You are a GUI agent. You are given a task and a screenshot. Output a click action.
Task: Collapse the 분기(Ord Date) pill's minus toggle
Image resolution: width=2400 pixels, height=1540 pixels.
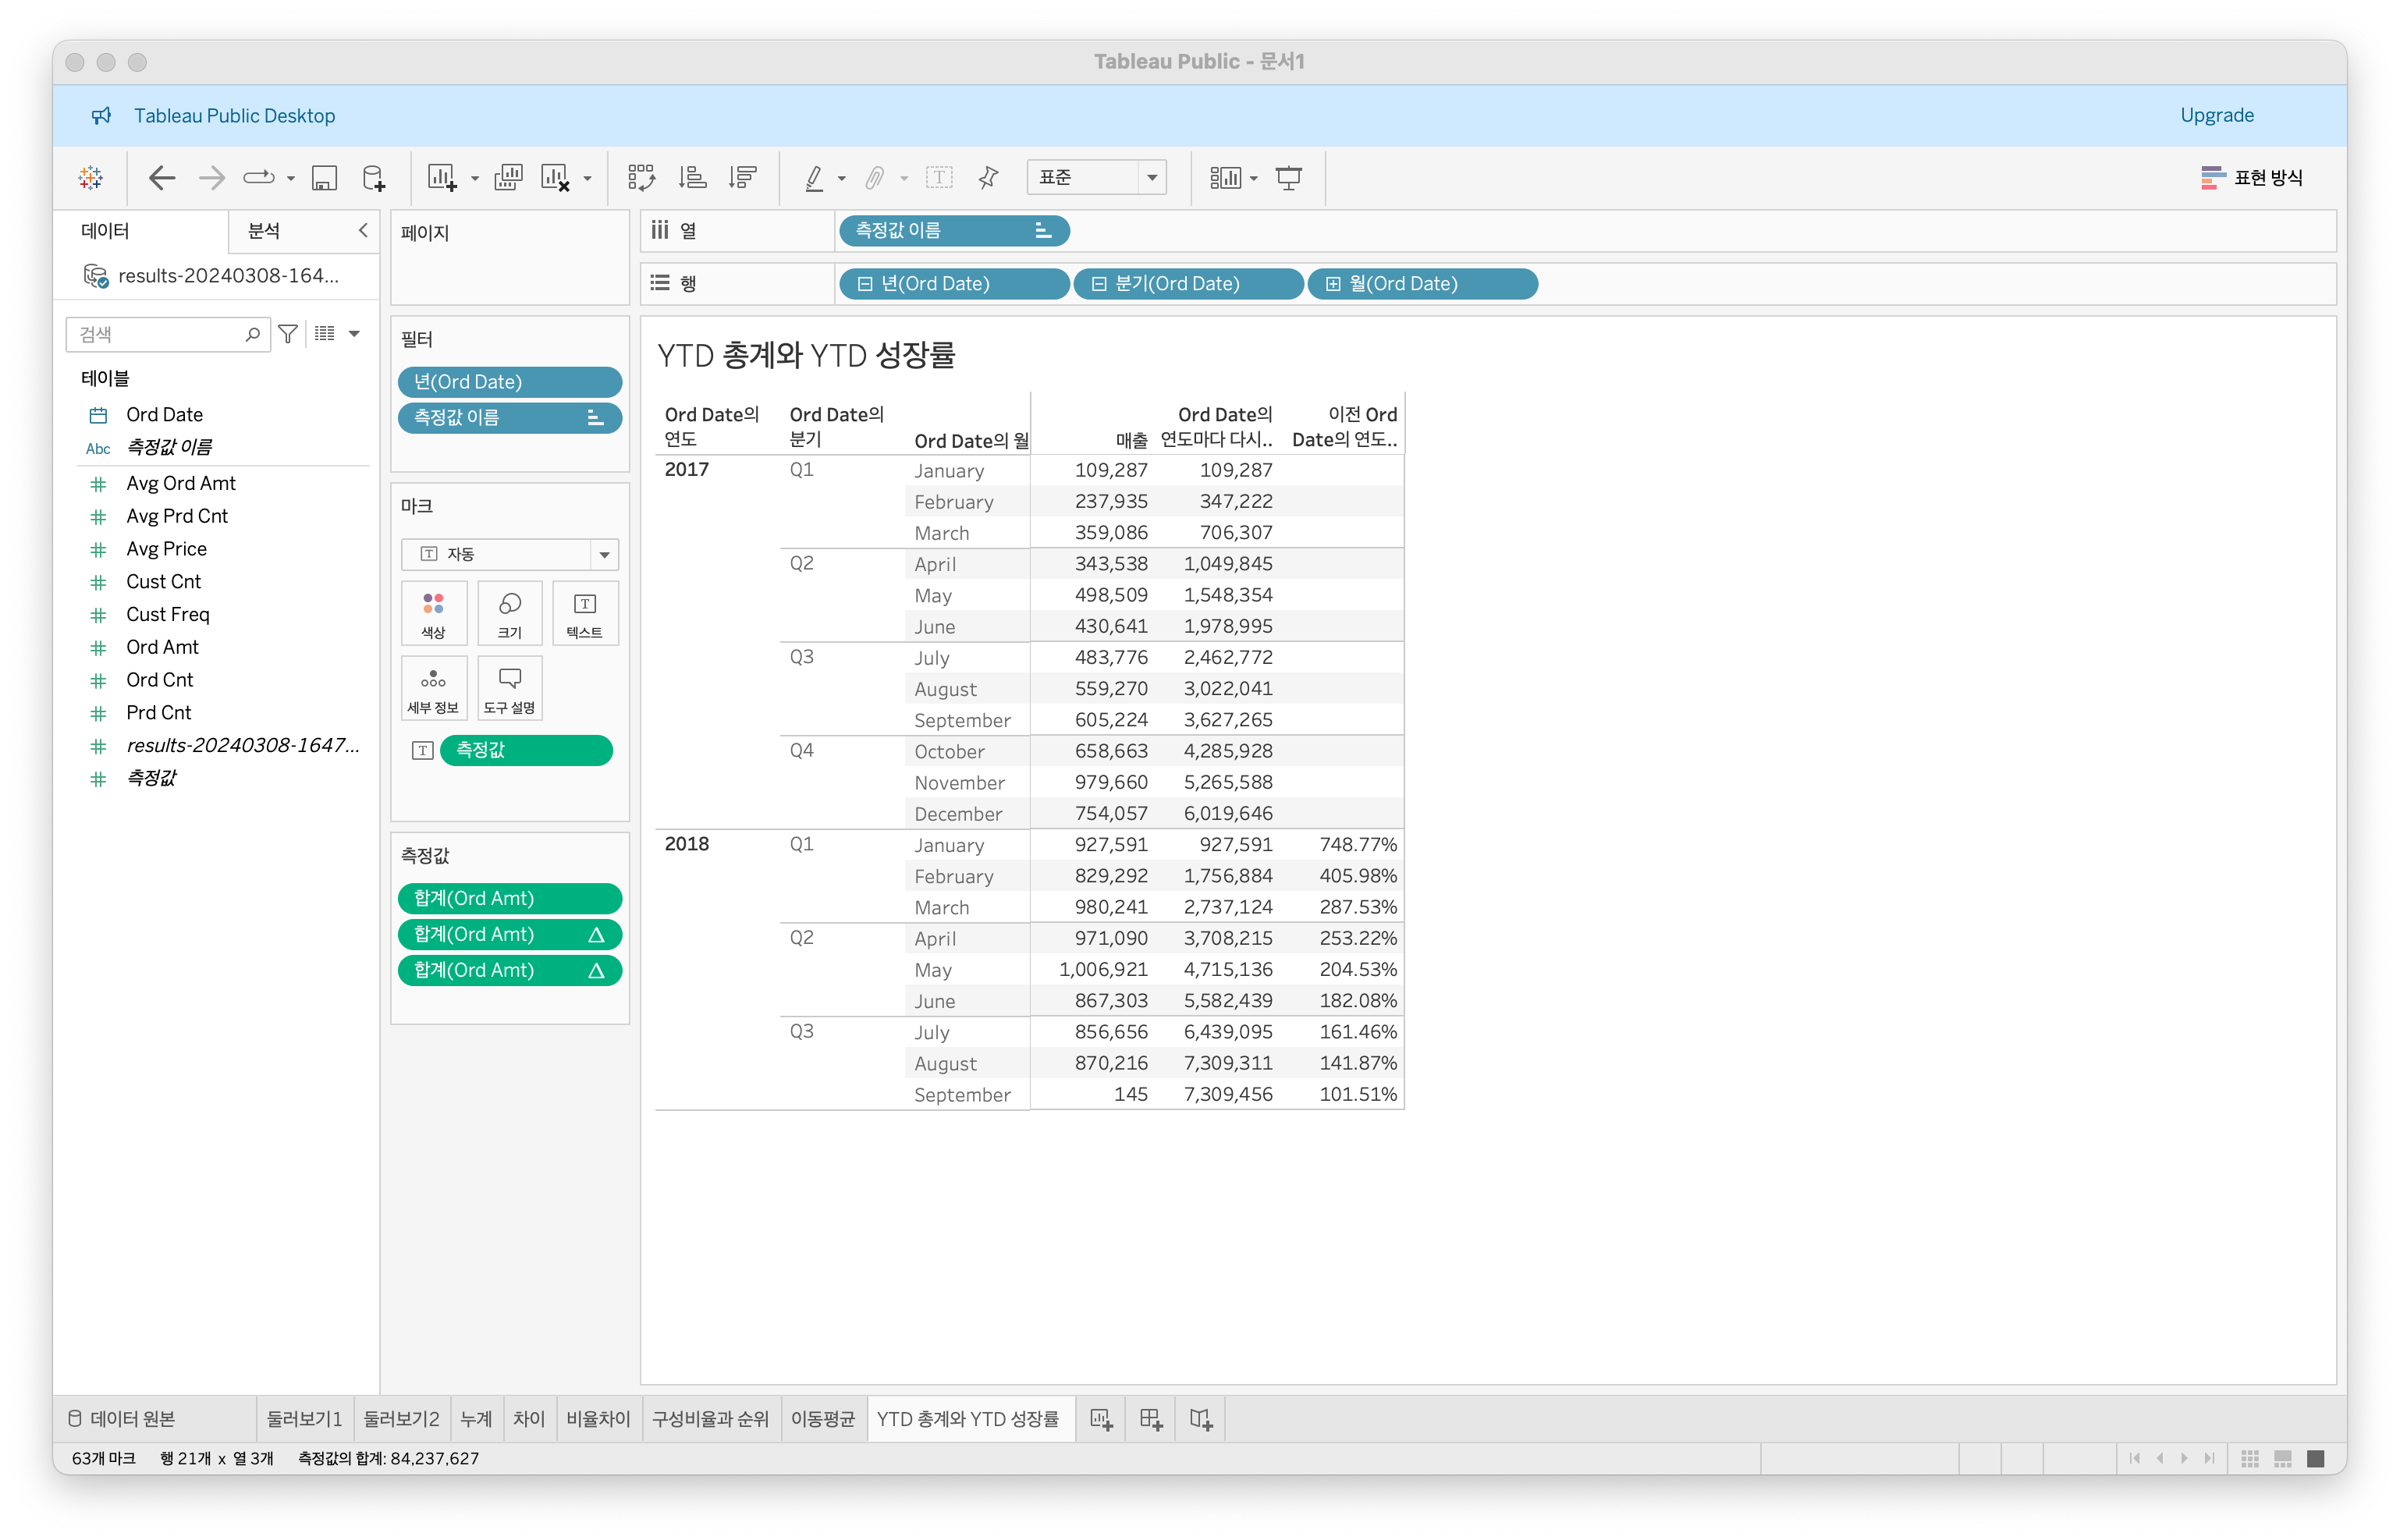pos(1098,284)
